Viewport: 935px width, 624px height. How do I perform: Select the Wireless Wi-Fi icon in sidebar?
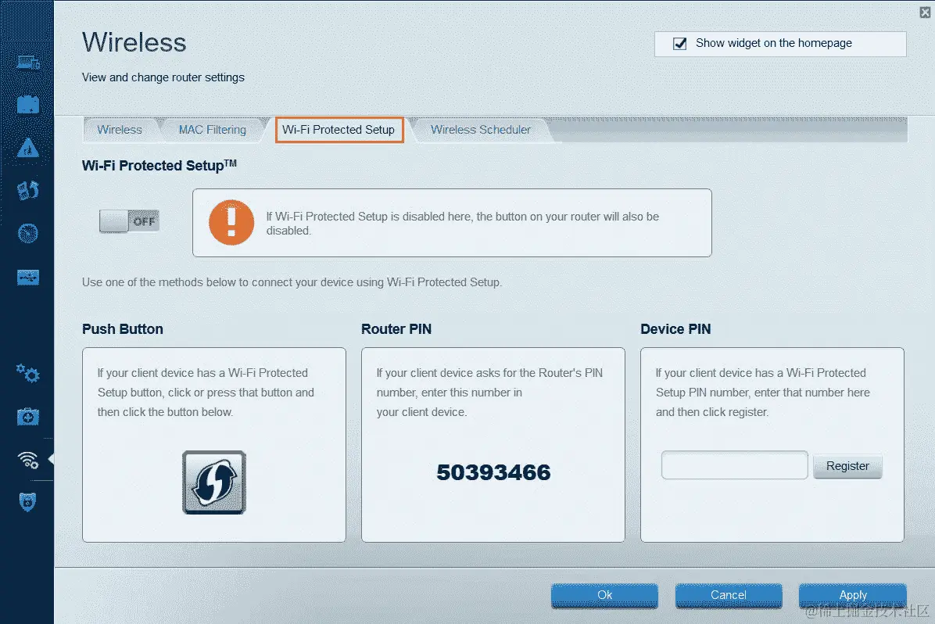[28, 459]
